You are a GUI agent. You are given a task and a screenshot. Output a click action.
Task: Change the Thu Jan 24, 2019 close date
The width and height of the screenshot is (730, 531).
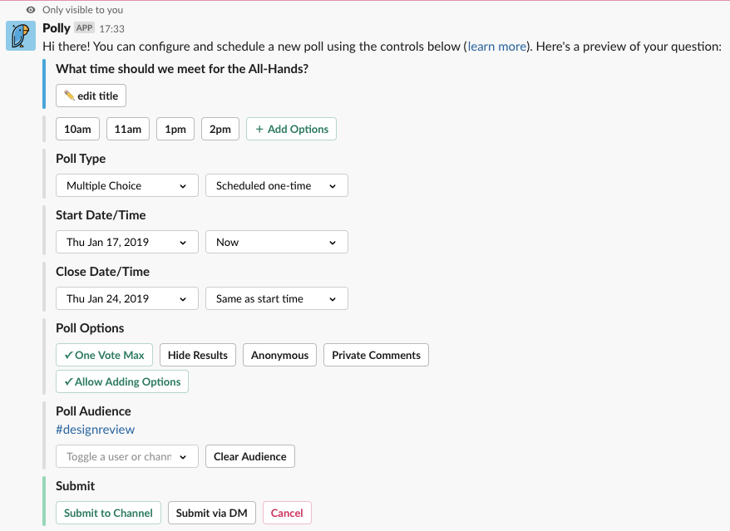tap(126, 298)
